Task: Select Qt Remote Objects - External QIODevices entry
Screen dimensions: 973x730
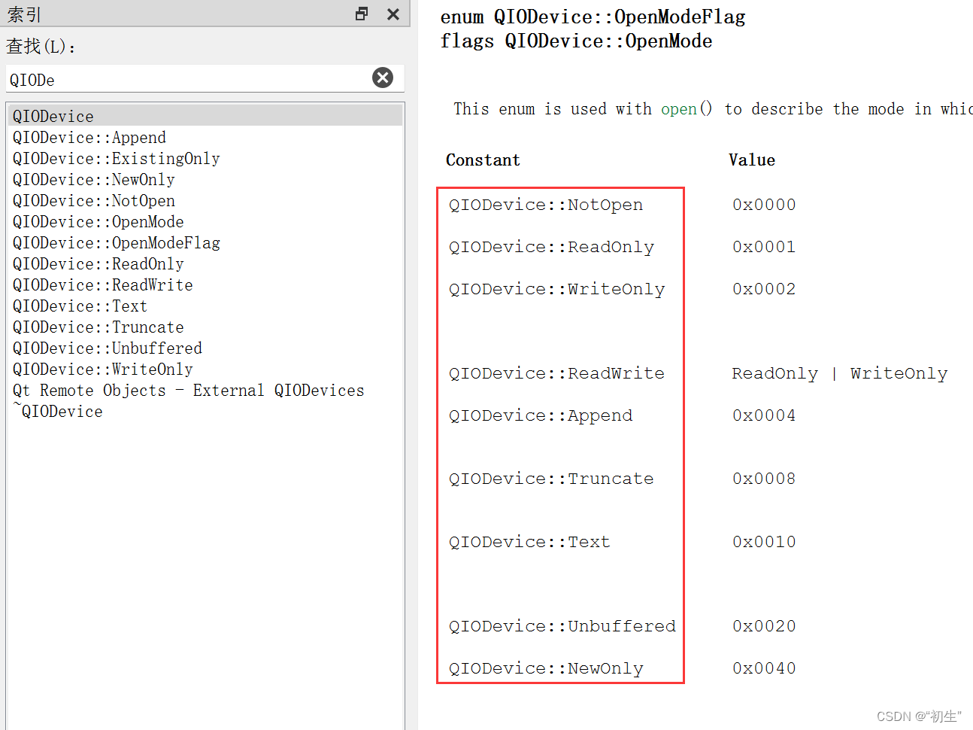Action: (x=205, y=390)
